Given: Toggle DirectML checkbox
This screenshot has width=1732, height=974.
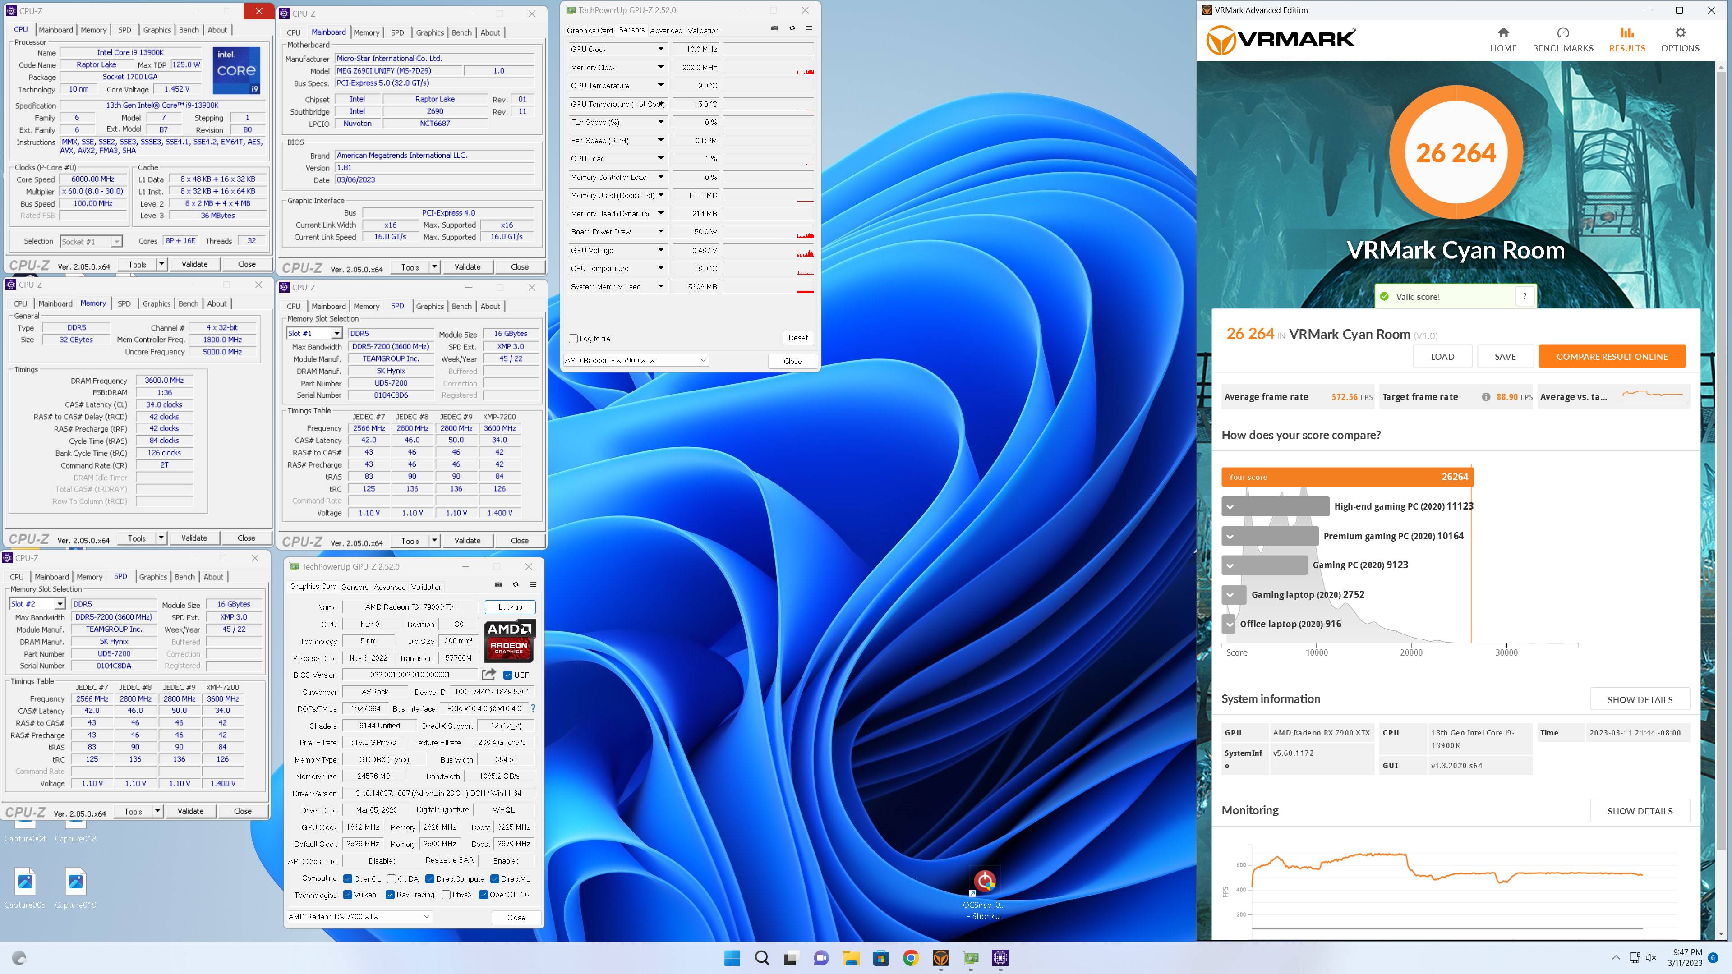Looking at the screenshot, I should tap(494, 878).
